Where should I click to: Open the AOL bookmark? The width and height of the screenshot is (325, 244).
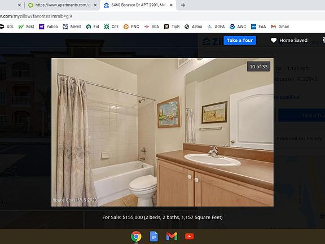pyautogui.click(x=7, y=27)
